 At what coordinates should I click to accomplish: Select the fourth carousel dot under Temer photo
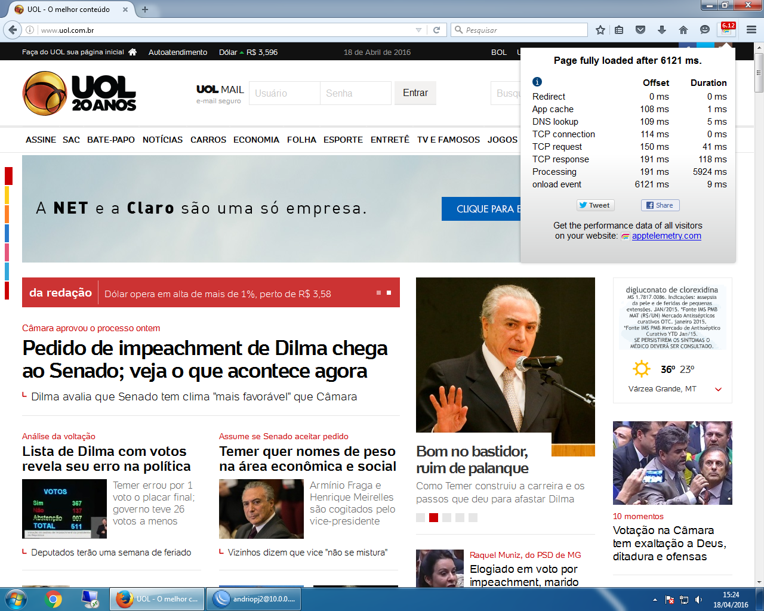[460, 517]
